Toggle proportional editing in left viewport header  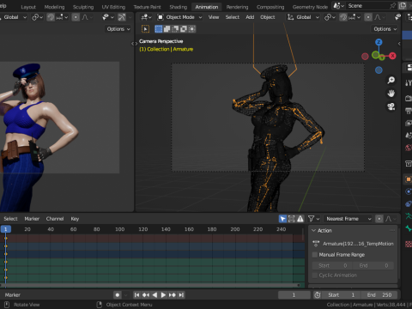click(x=76, y=17)
